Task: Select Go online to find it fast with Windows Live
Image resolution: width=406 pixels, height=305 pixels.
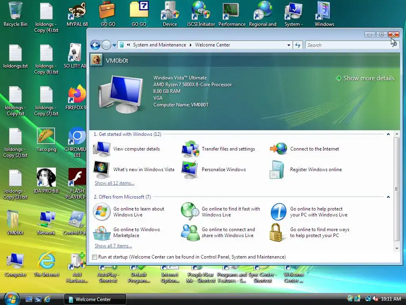Action: click(220, 212)
